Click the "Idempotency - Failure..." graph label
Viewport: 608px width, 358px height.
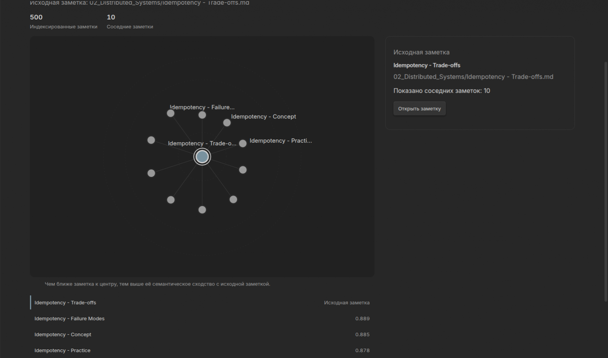[x=202, y=107]
